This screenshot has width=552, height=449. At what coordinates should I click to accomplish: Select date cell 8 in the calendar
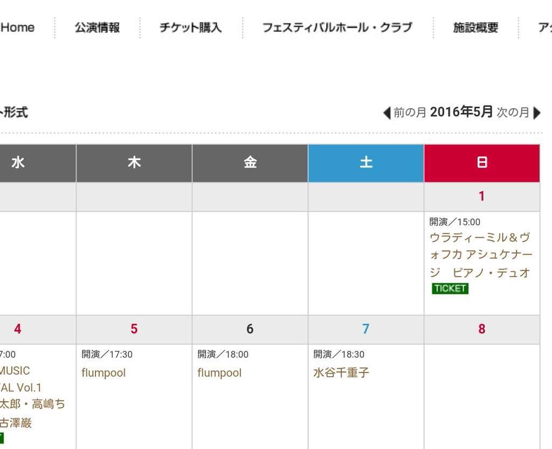482,329
